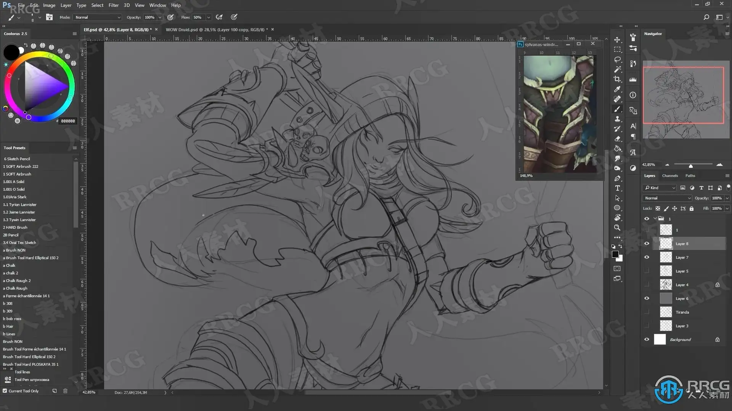Open layer Fill arrow
This screenshot has height=411, width=732.
point(727,209)
